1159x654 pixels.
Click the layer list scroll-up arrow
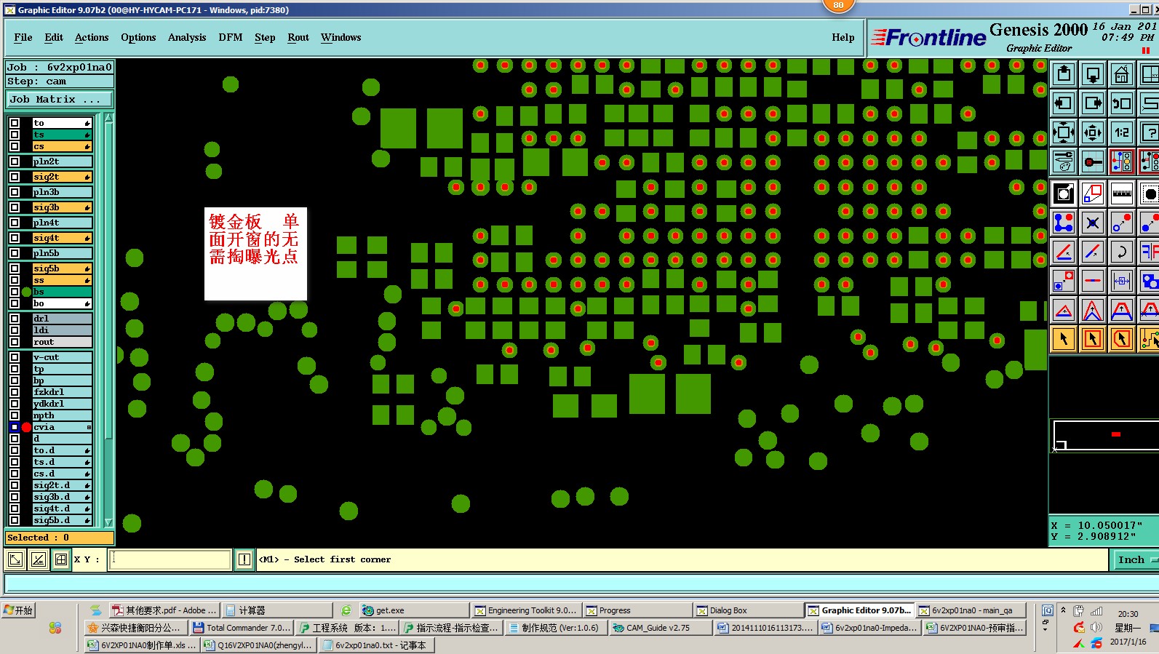tap(109, 118)
